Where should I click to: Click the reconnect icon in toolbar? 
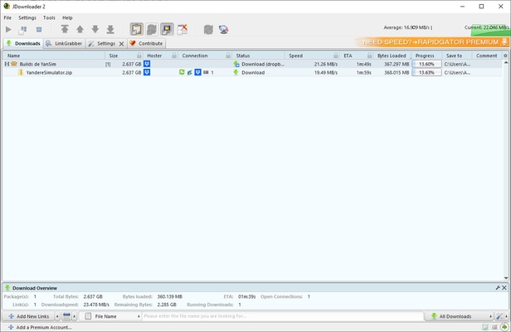coord(208,30)
